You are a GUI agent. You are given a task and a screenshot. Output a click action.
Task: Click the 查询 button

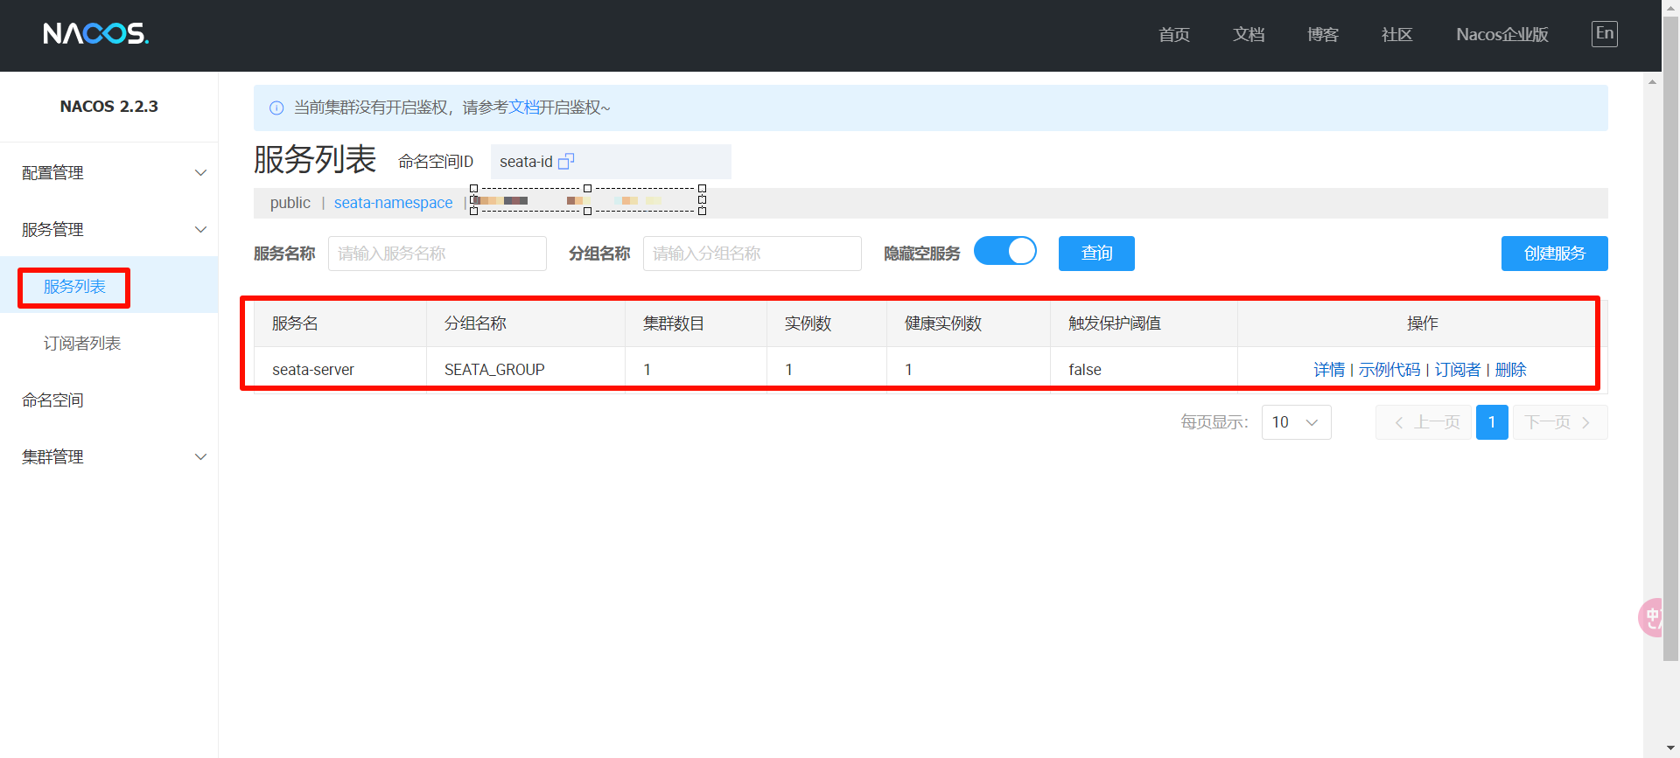tap(1096, 254)
